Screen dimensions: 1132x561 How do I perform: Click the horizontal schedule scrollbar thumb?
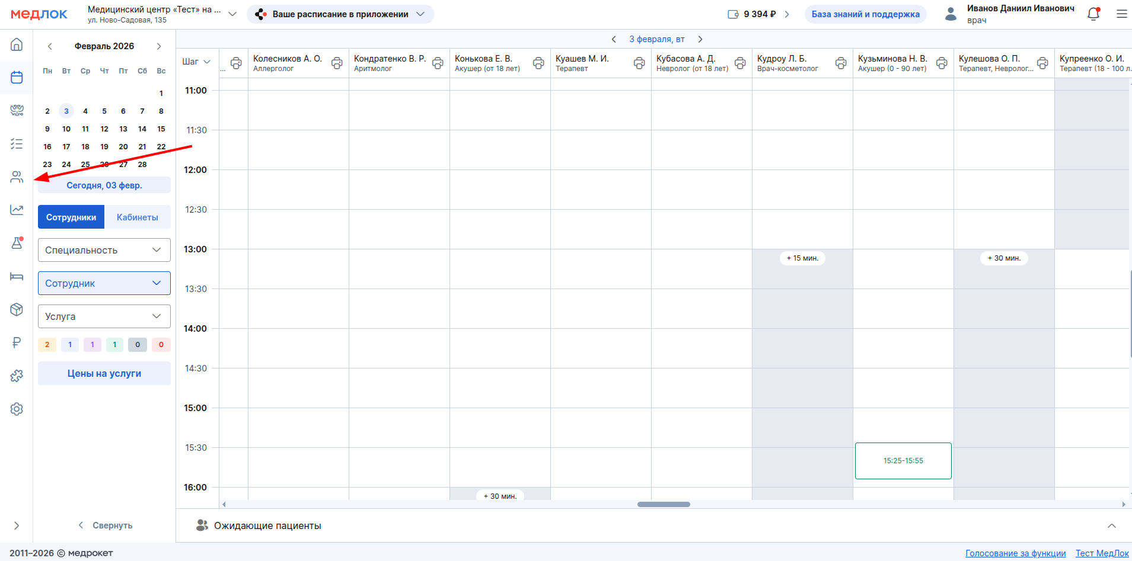[x=664, y=505]
